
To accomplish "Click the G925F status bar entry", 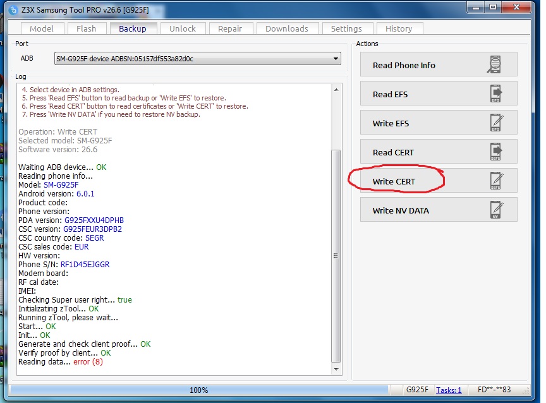I will tap(417, 390).
